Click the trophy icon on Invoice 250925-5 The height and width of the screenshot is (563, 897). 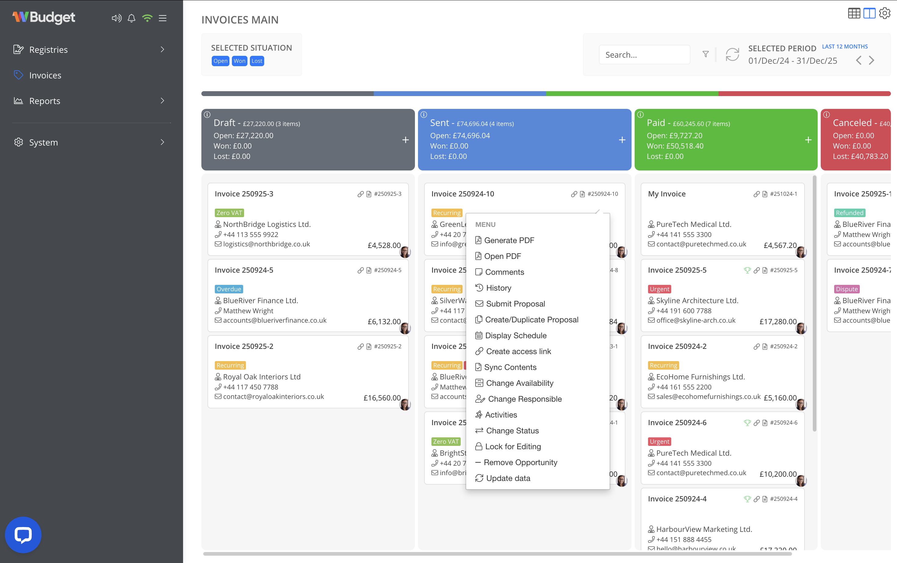coord(747,270)
